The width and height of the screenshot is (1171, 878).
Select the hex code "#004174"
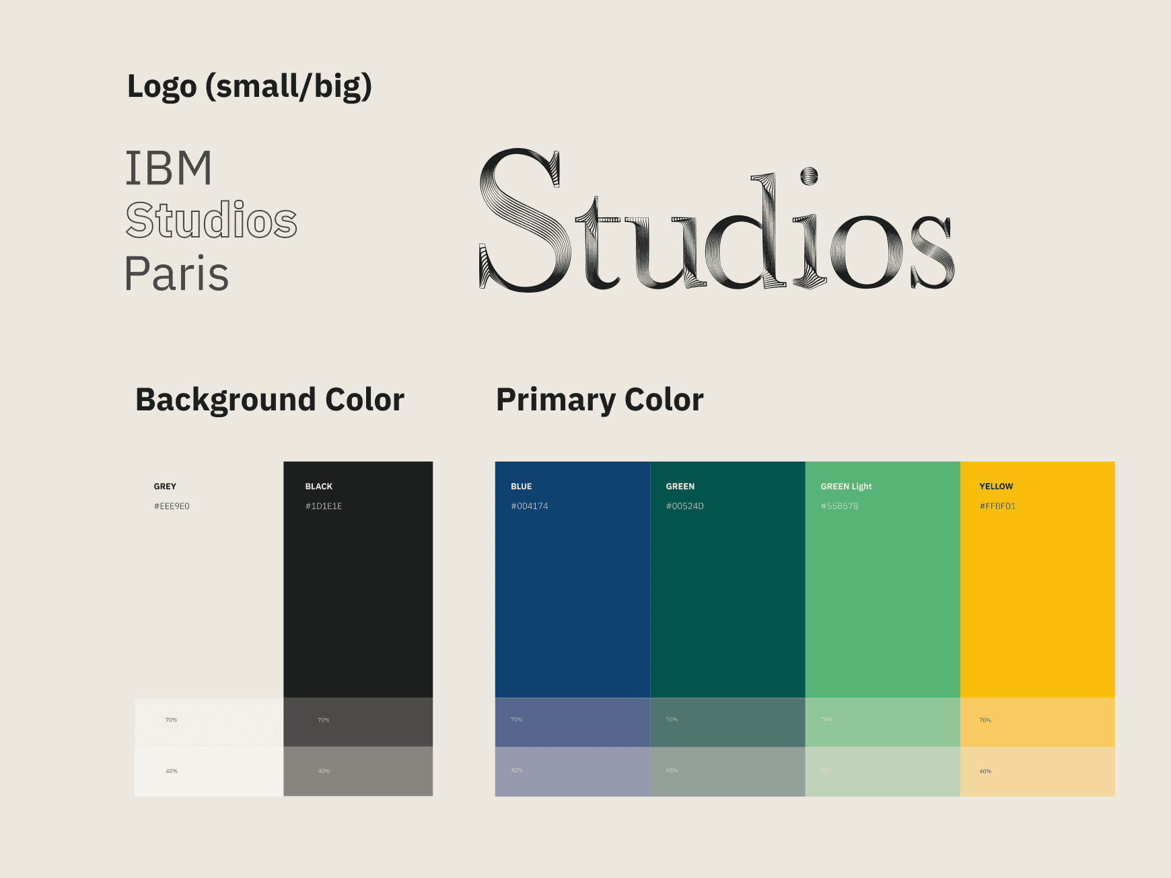[530, 506]
